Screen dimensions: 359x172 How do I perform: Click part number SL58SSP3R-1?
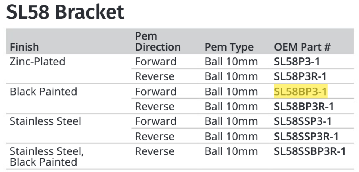click(306, 136)
